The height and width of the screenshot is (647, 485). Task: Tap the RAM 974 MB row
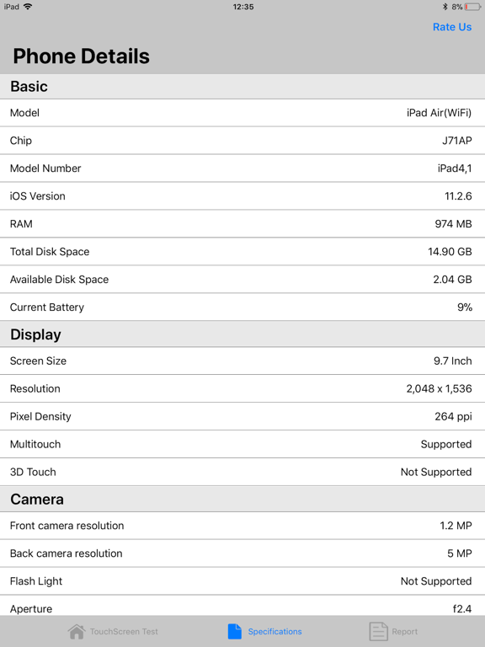pos(242,223)
